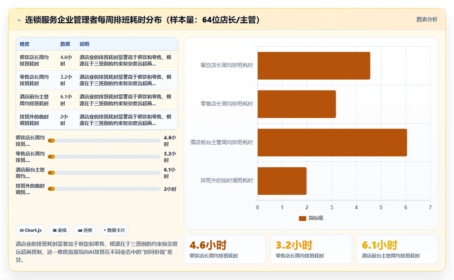This screenshot has width=454, height=280.
Task: Select the 数据卡片 tag chip
Action: 114,230
